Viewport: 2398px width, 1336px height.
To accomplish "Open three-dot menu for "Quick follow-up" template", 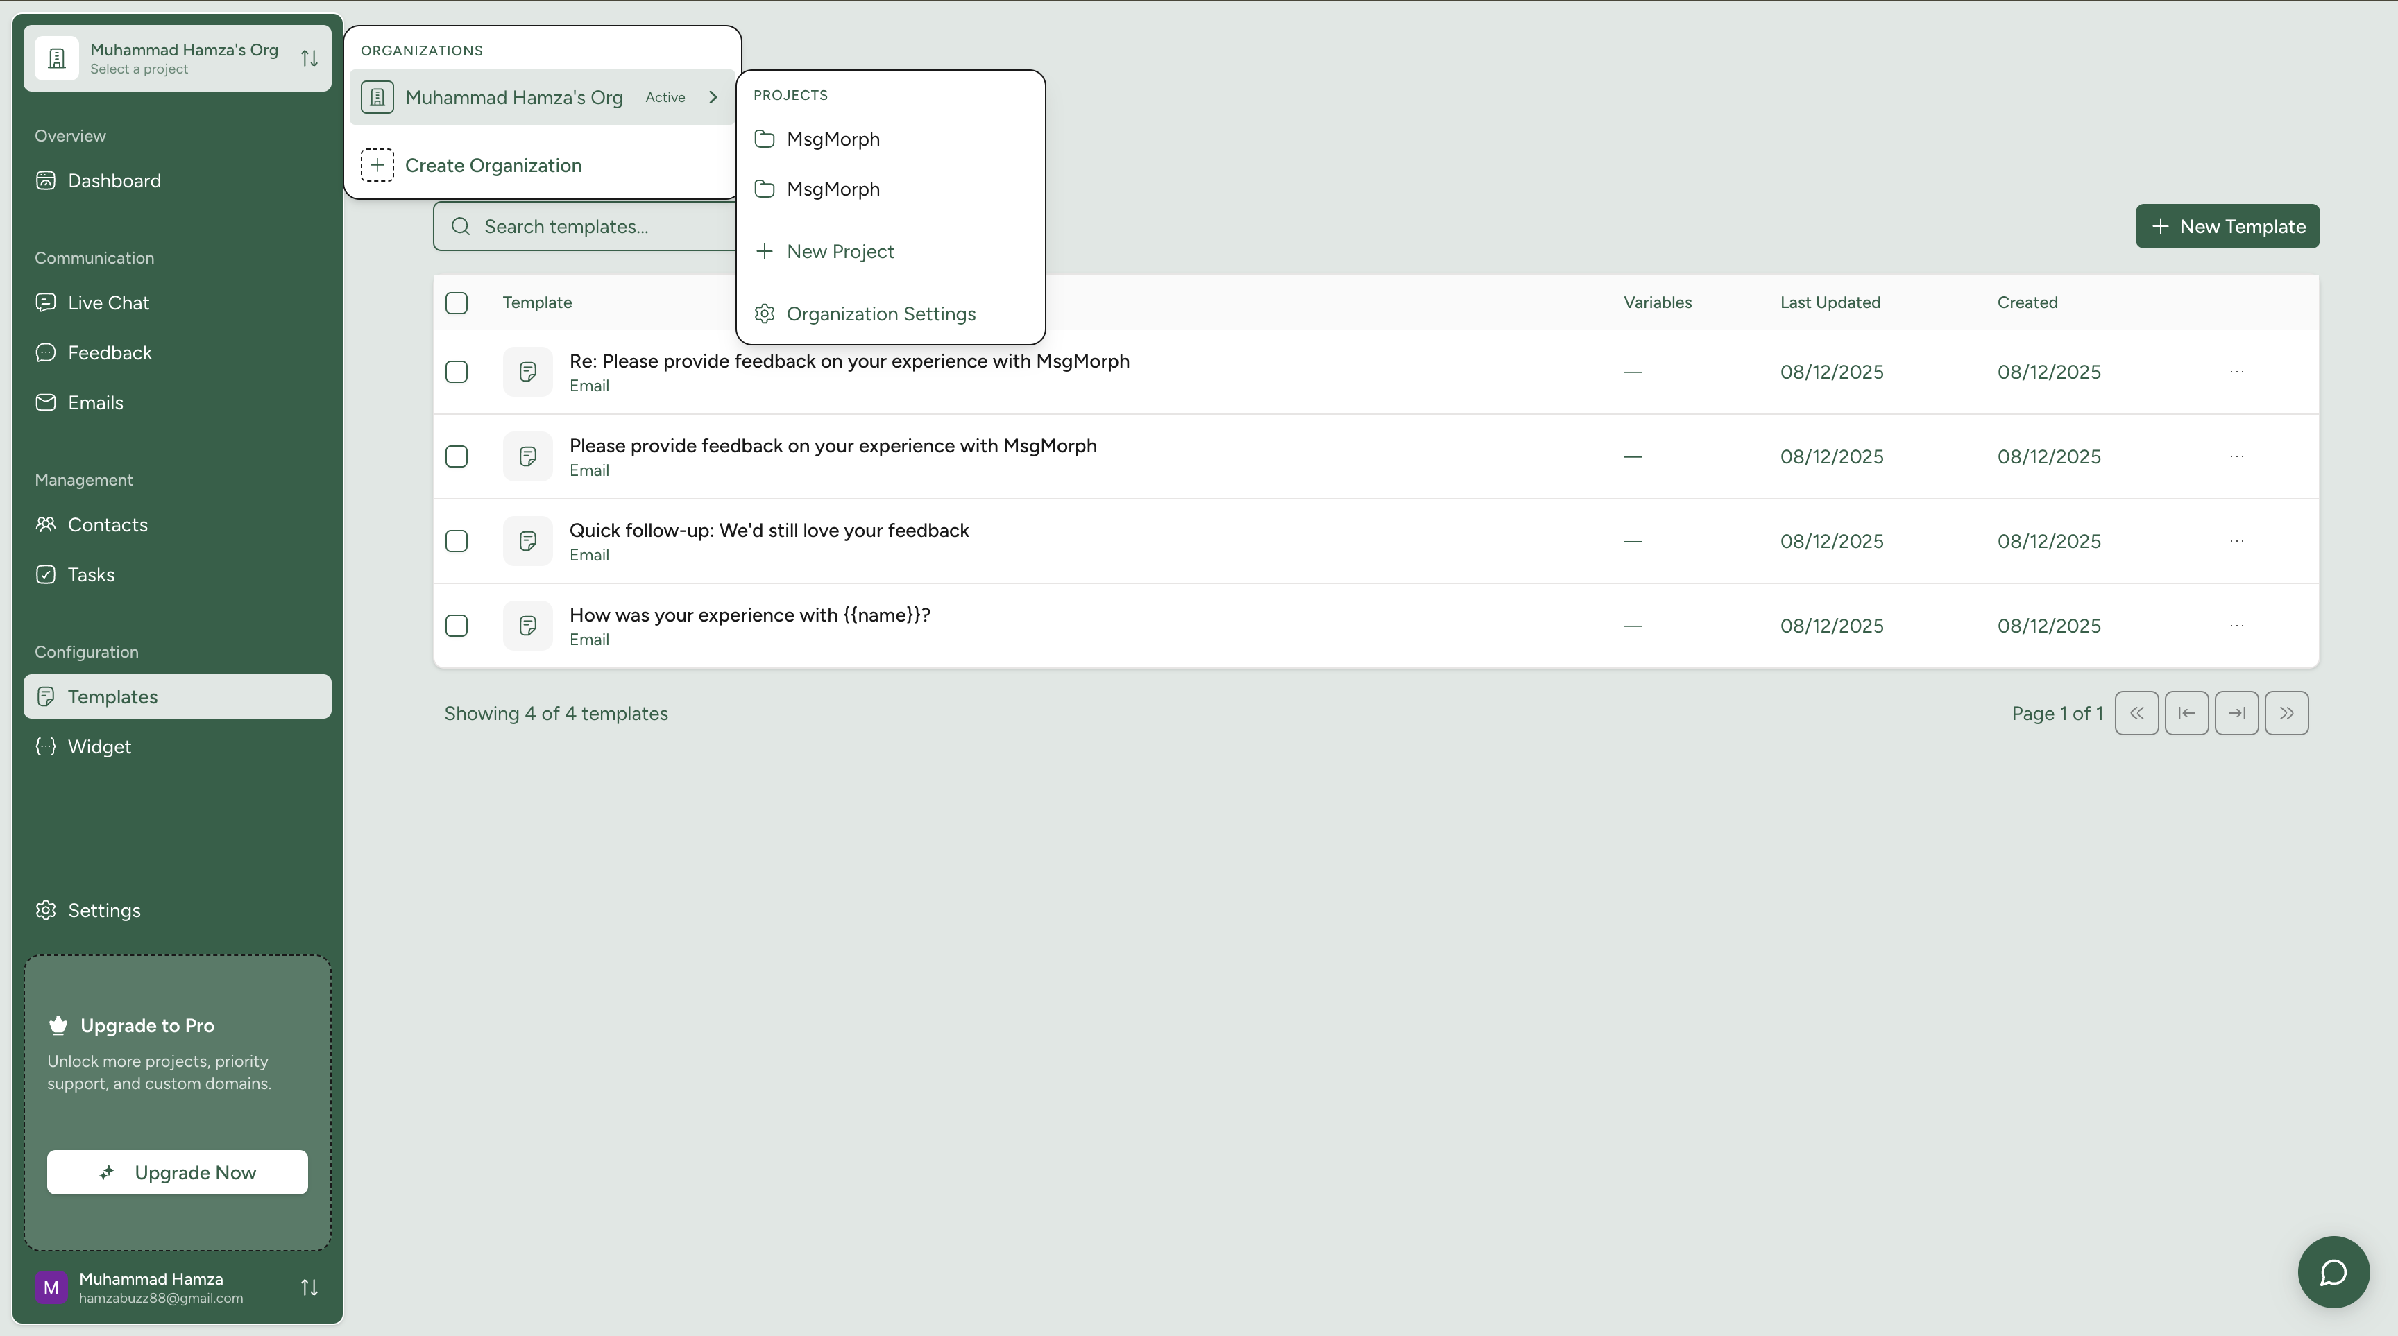I will click(2236, 540).
